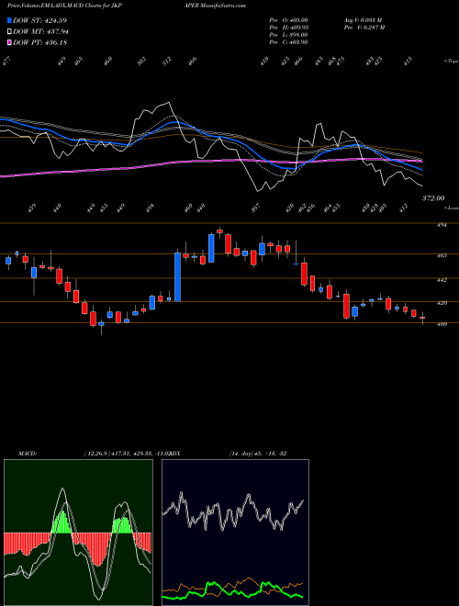Image resolution: width=459 pixels, height=606 pixels.
Task: Click the white DOW MT legend swatch
Action: pyautogui.click(x=9, y=31)
